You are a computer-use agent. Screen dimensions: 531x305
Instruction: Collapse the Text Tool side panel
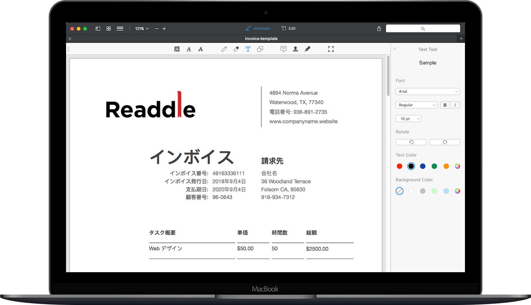395,49
